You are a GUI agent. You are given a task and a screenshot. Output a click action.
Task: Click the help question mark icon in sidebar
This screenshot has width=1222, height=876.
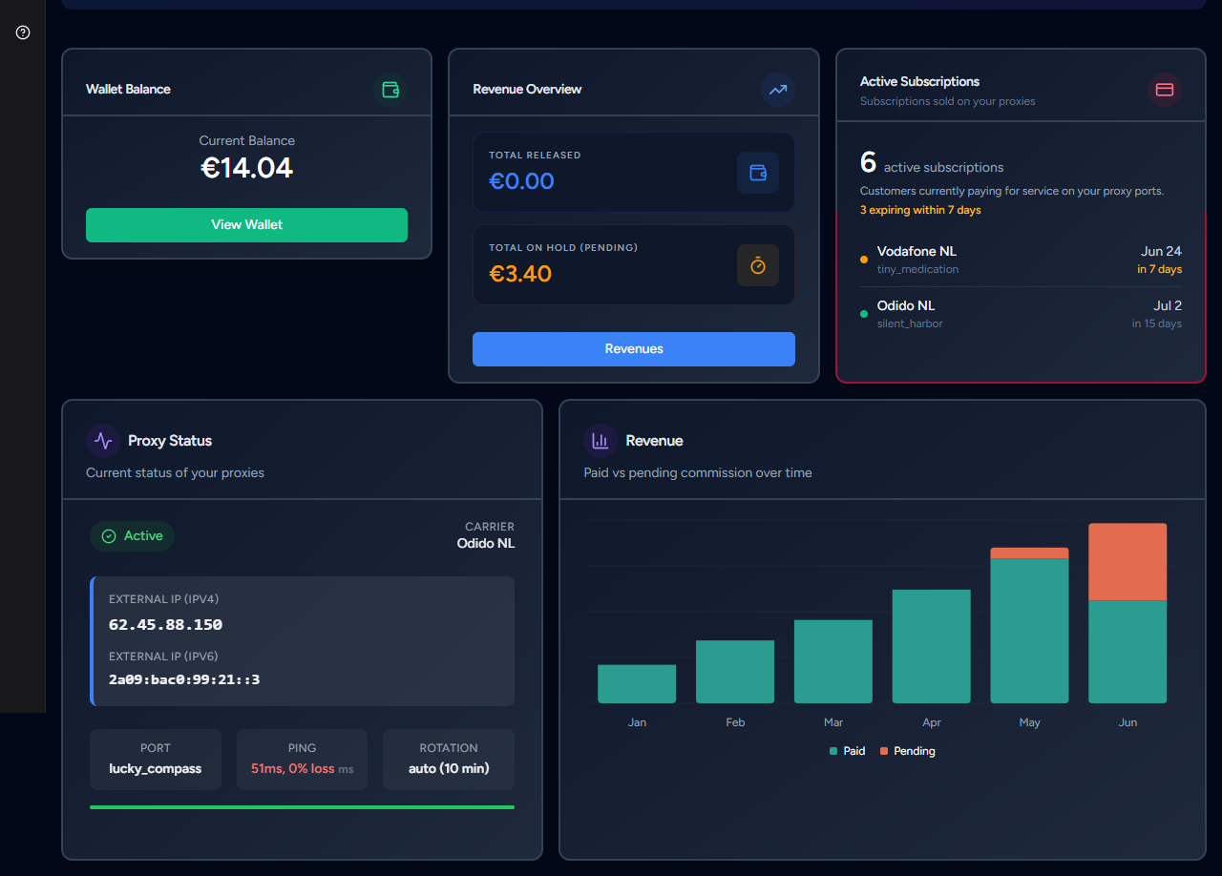coord(23,32)
